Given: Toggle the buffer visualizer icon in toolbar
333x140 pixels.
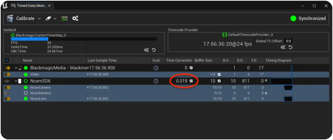Looking at the screenshot, I should click(64, 19).
